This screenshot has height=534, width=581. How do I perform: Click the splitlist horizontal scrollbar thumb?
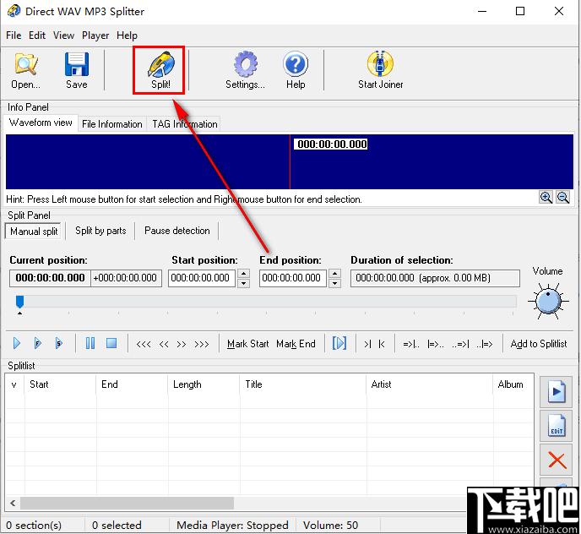(x=127, y=504)
